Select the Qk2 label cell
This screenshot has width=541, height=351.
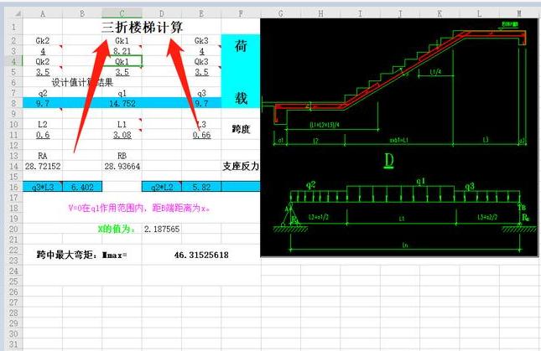43,61
